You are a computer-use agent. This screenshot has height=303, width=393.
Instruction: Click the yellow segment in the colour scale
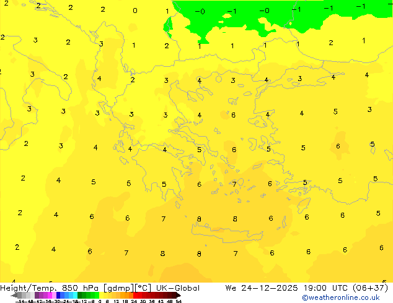(x=101, y=295)
